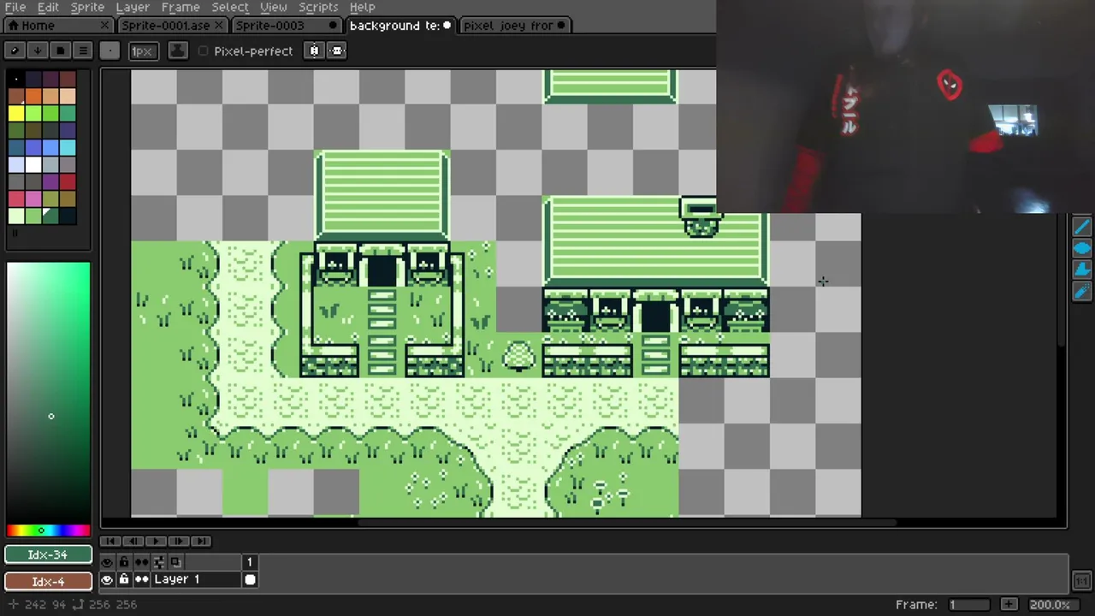This screenshot has width=1095, height=616.
Task: Select the Contour tool
Action: (1082, 270)
